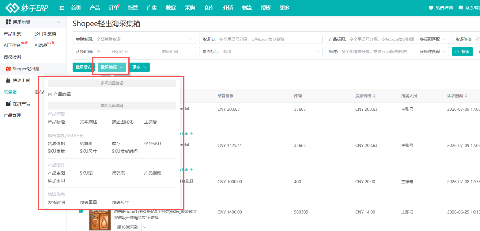The width and height of the screenshot is (480, 231).
Task: Open the 广告 top menu
Action: point(152,8)
